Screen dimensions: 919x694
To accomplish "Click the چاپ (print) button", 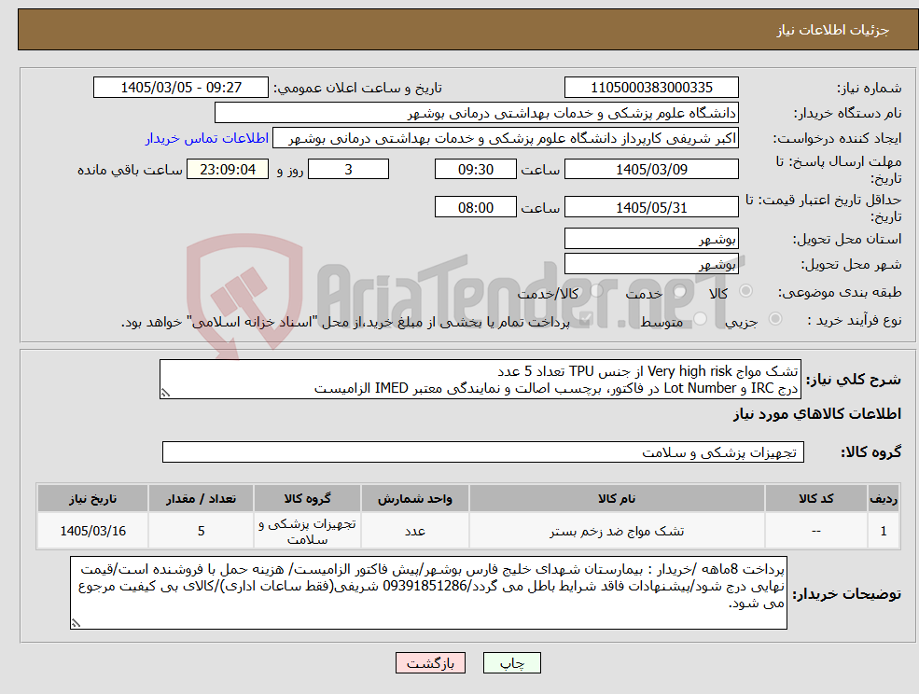I will (x=511, y=663).
